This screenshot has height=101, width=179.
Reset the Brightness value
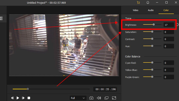178,25
